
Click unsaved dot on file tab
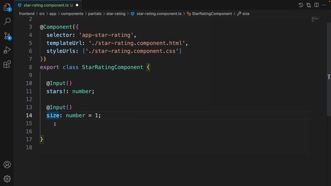(x=77, y=5)
